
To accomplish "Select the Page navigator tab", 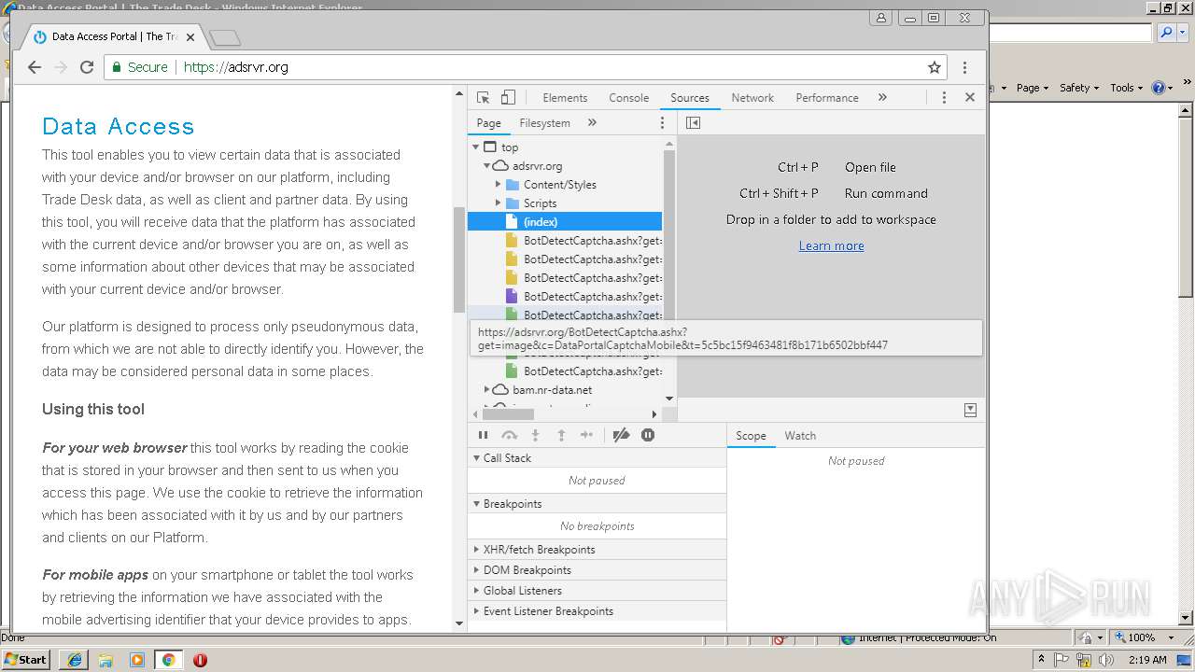I will tap(488, 122).
